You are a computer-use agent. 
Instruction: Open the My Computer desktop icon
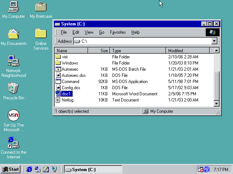13,7
